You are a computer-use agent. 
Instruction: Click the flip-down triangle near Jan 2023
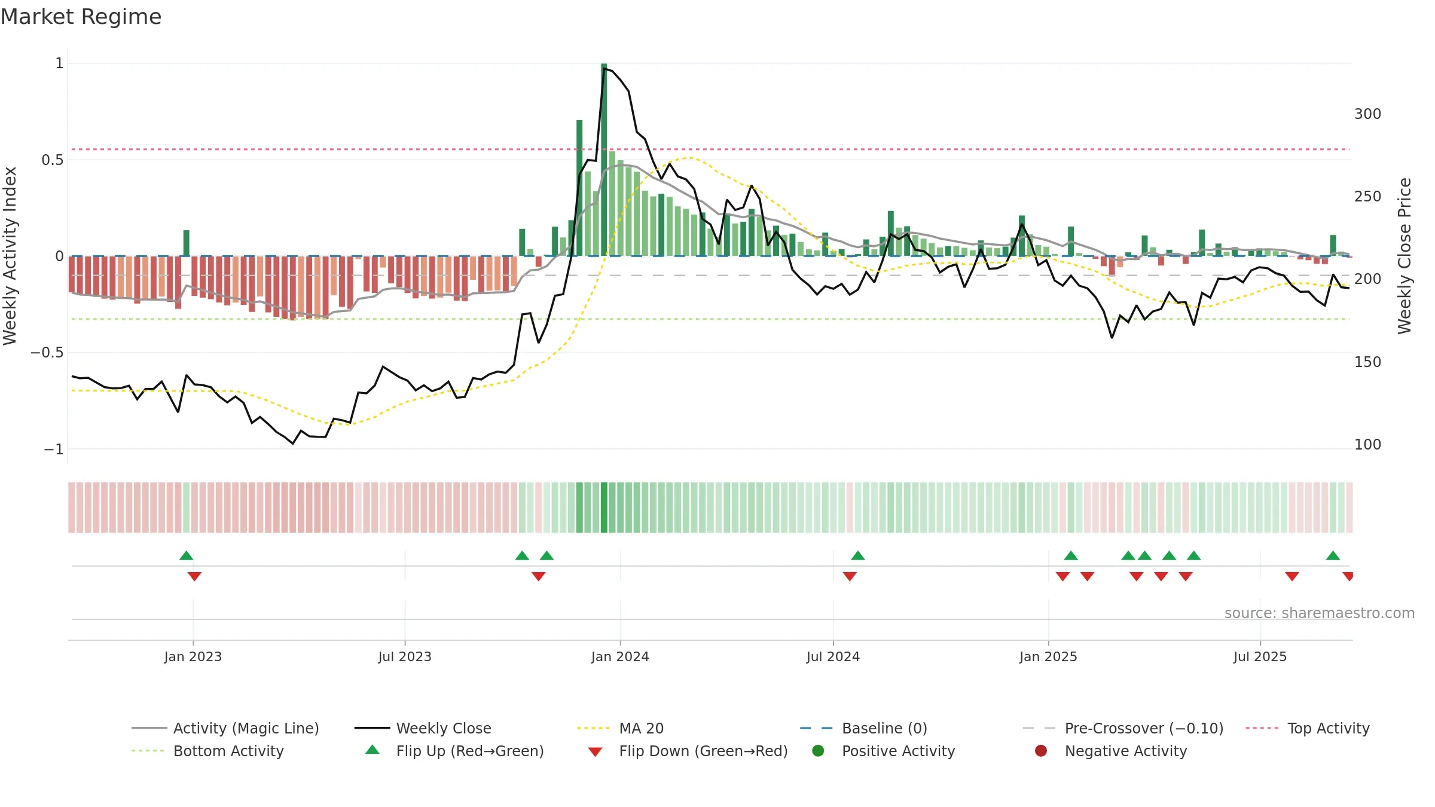click(194, 576)
